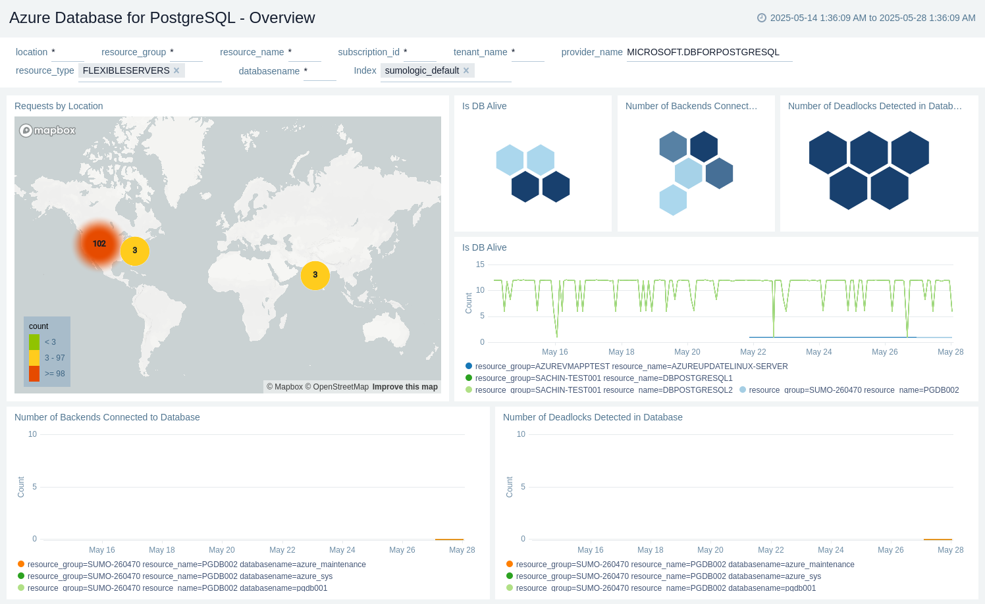Click bottom-left dark hexagon in Is DB Alive honeycomb
Screen dimensions: 985x604
(x=525, y=186)
